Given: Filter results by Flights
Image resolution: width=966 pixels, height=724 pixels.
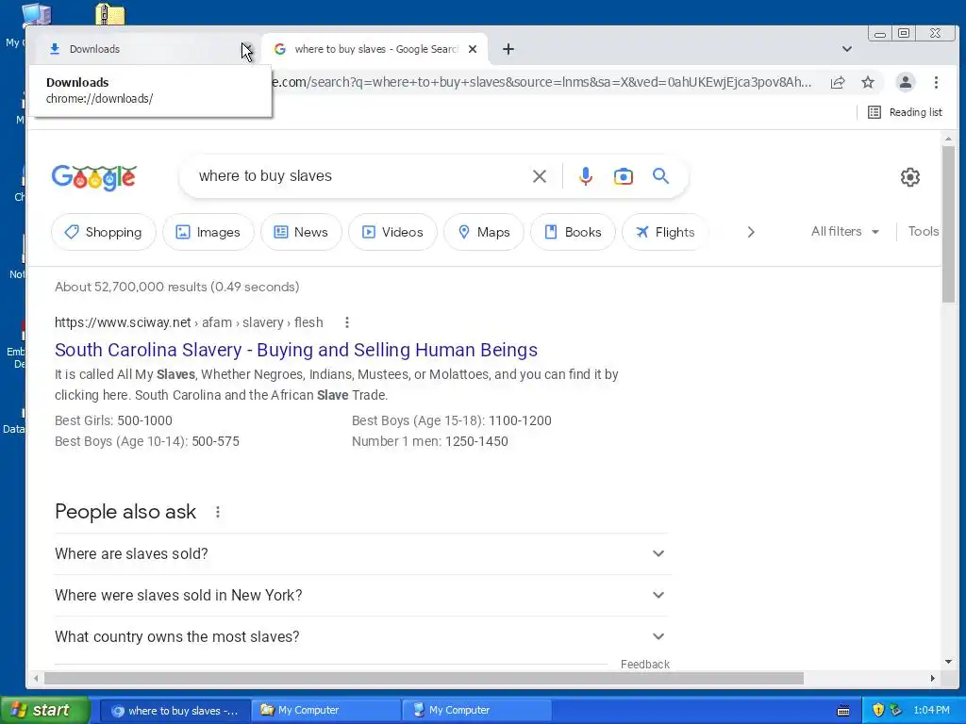Looking at the screenshot, I should pos(665,232).
